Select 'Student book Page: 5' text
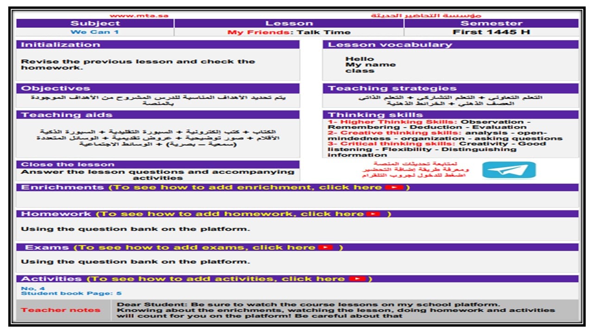 pos(71,294)
